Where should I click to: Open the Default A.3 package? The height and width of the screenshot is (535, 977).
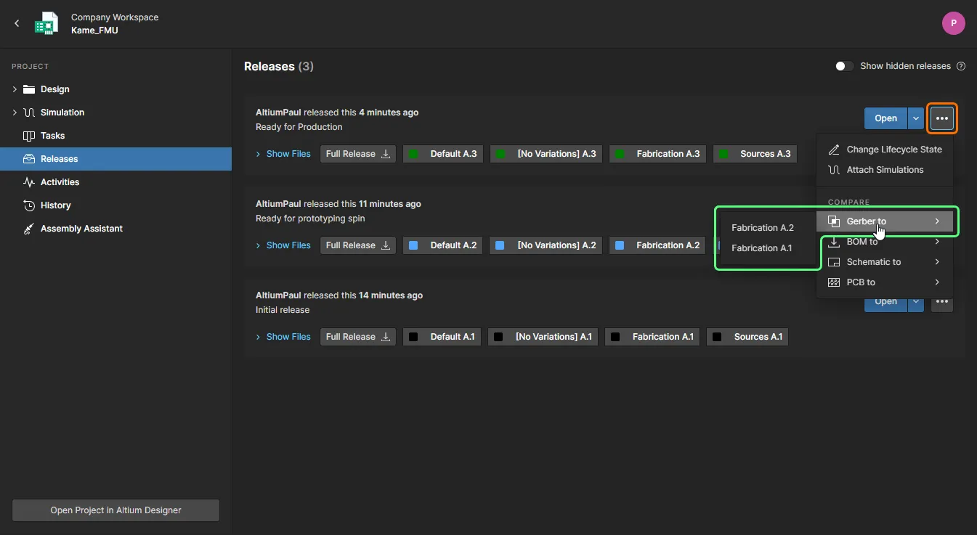443,154
